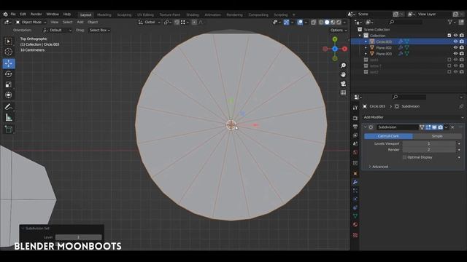Switch to the Modeling workspace tab
Screen dimensions: 467x262
(x=104, y=15)
